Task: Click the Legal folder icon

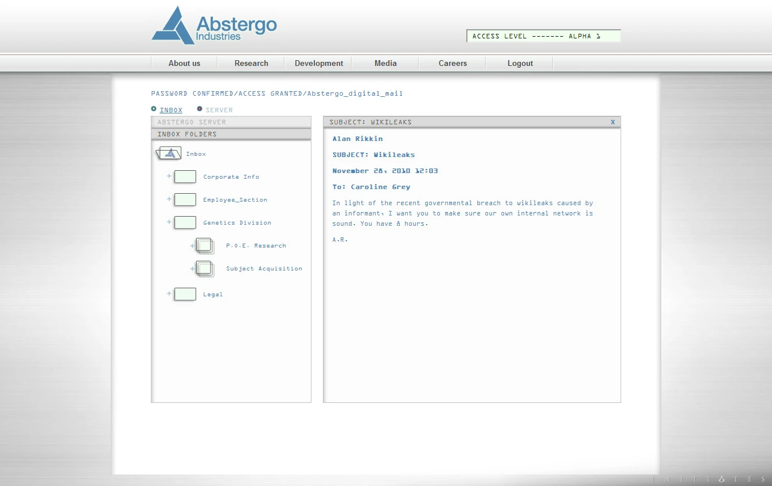Action: 185,294
